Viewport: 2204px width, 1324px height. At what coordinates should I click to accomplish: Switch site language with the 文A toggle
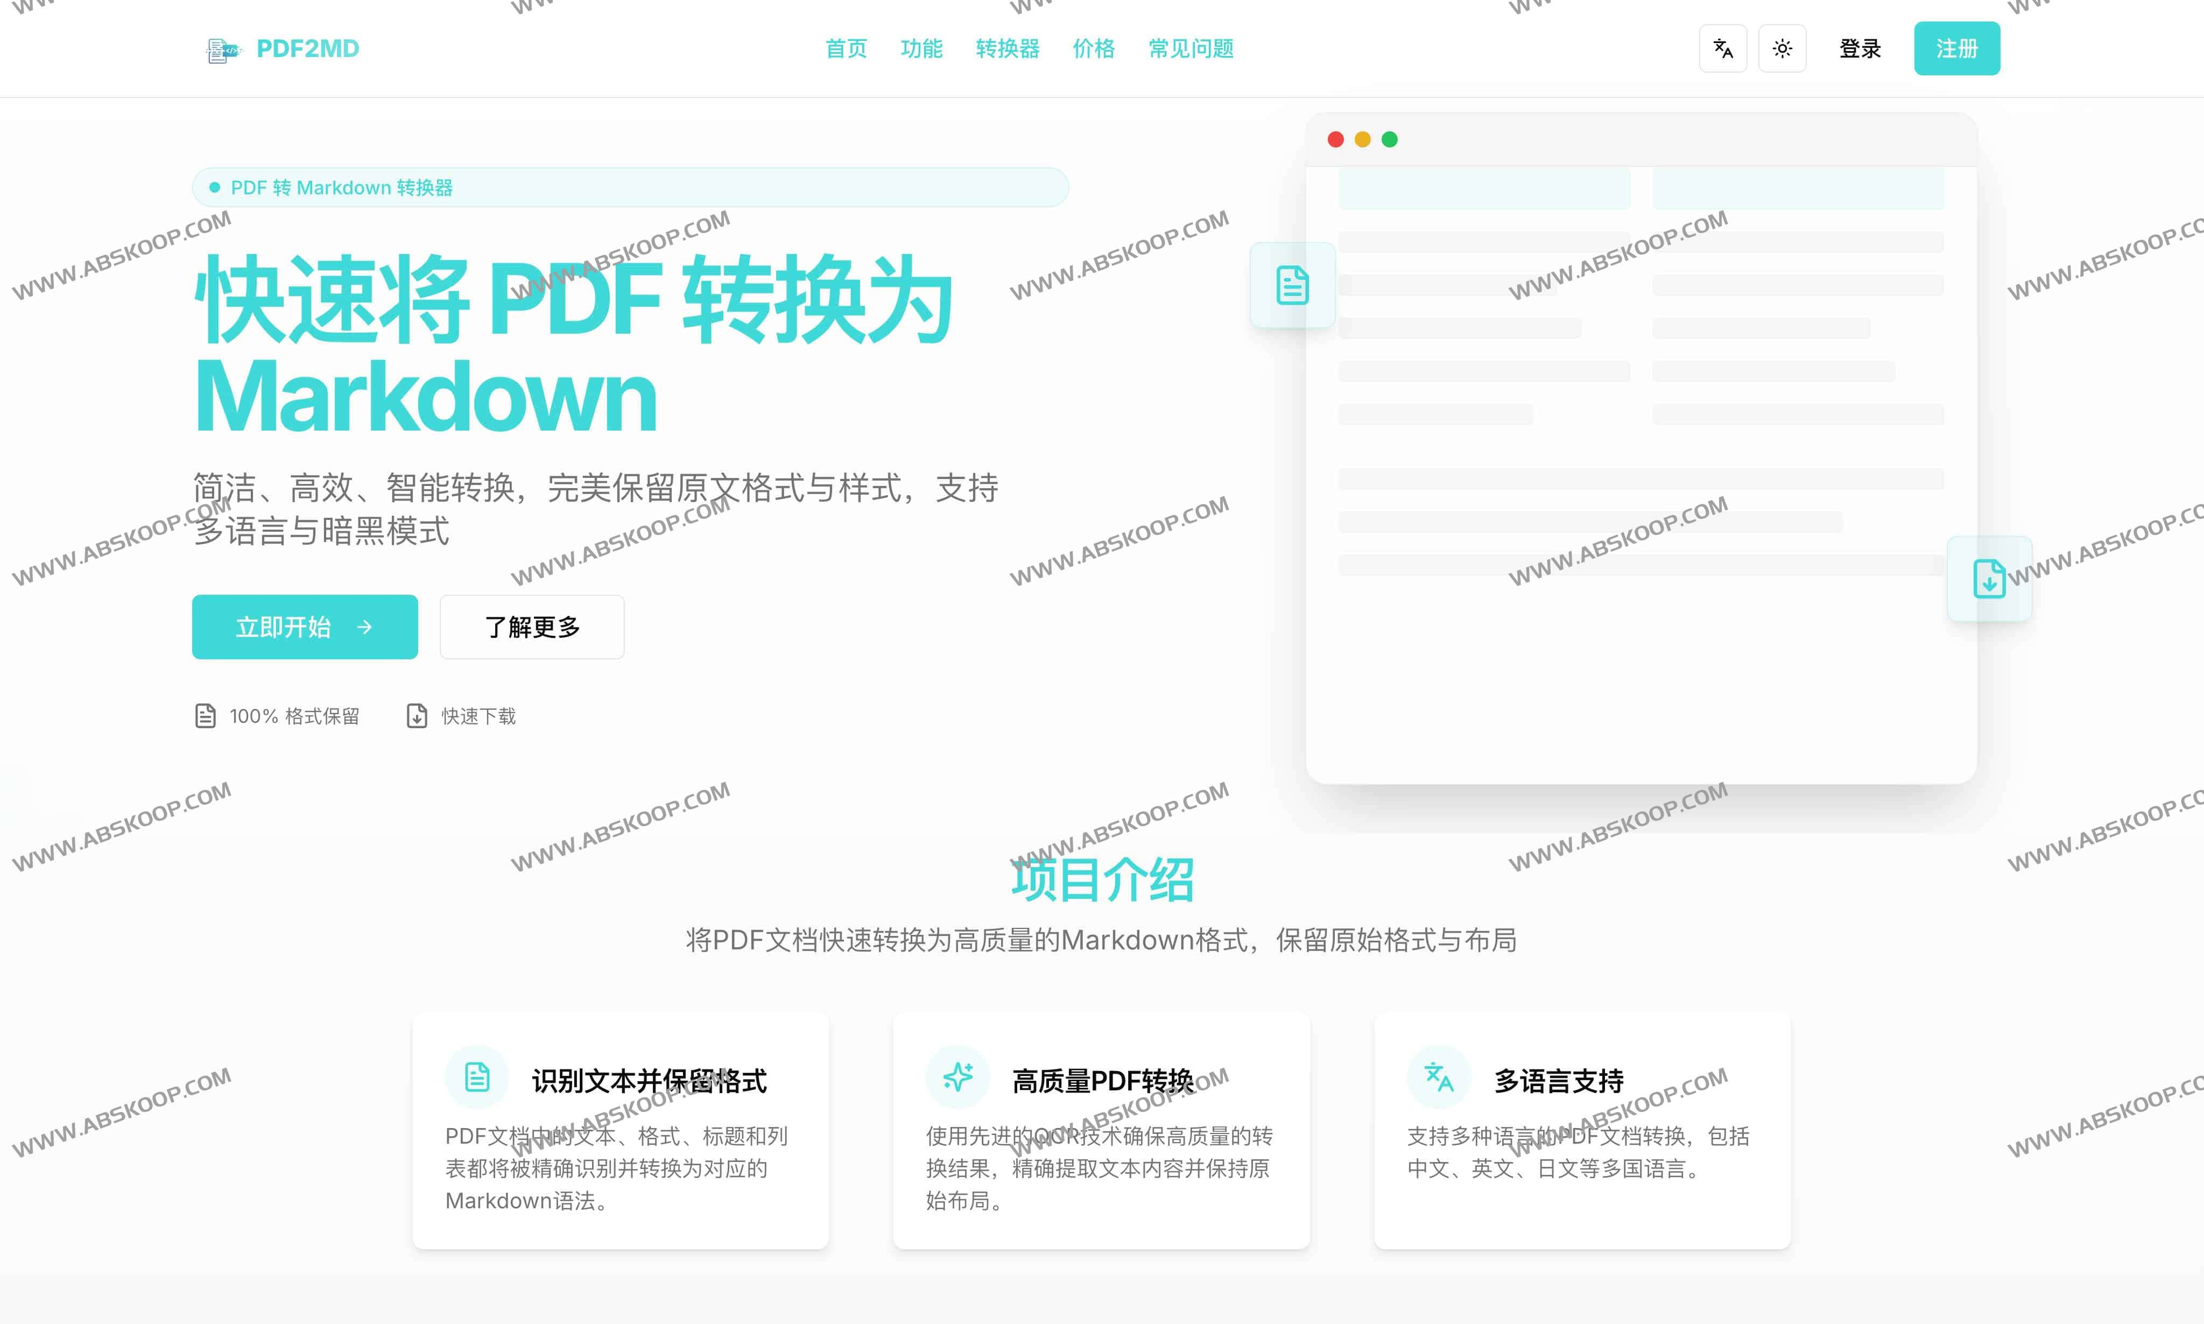click(1721, 48)
